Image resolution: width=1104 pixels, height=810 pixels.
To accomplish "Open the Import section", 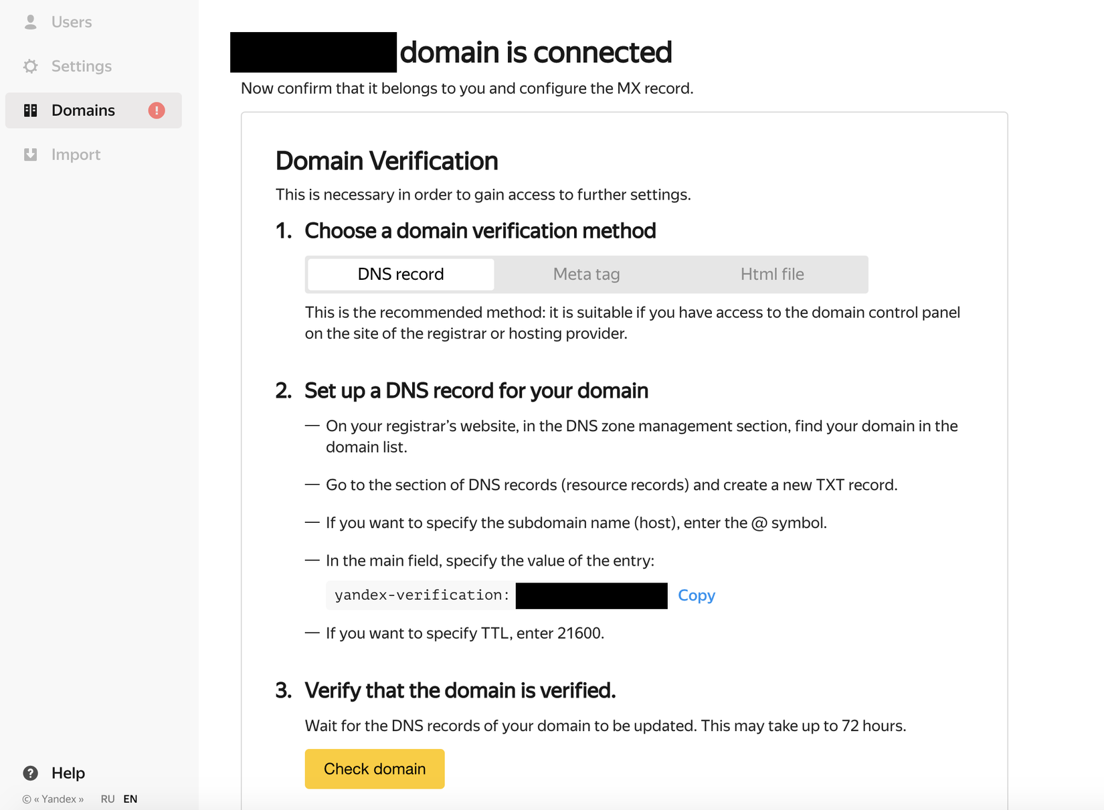I will click(x=76, y=155).
